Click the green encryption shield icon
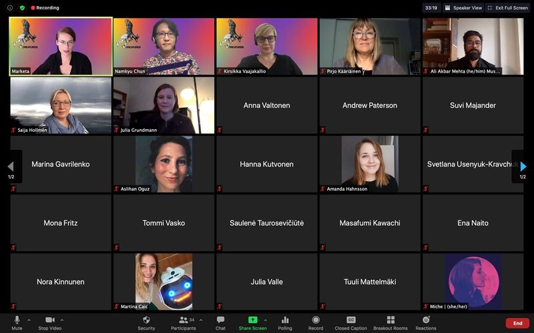Screen dimensions: 534x333 (x=22, y=8)
